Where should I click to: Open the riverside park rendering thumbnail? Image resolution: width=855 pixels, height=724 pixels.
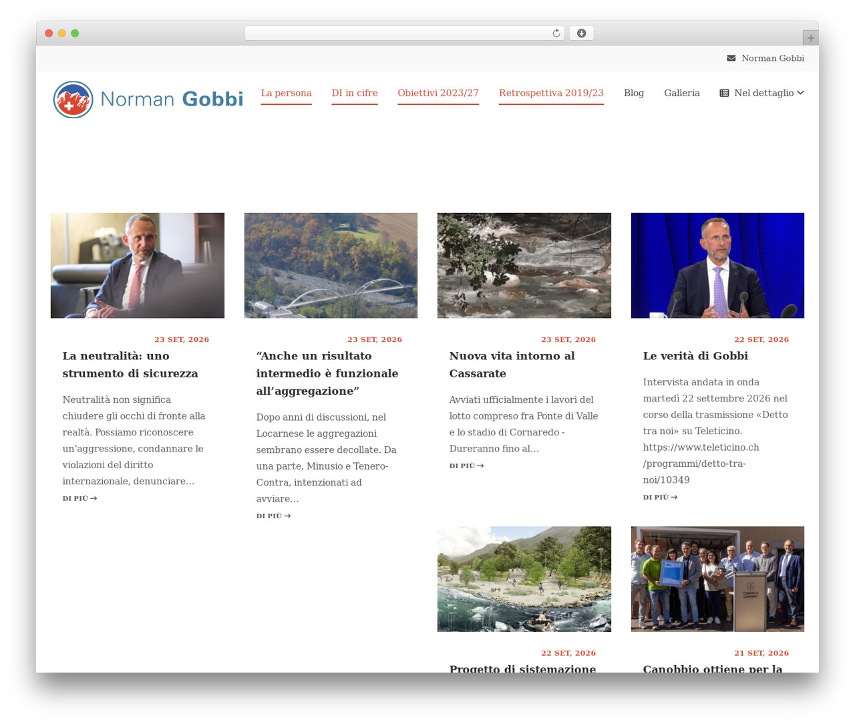pyautogui.click(x=524, y=579)
